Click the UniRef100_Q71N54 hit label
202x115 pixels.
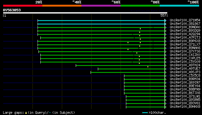185,20
